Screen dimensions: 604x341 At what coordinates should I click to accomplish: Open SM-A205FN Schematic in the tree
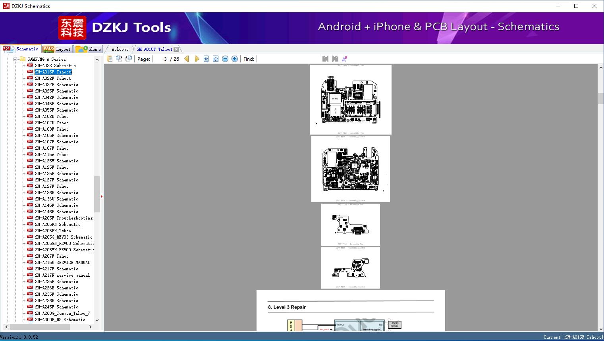[x=58, y=224]
